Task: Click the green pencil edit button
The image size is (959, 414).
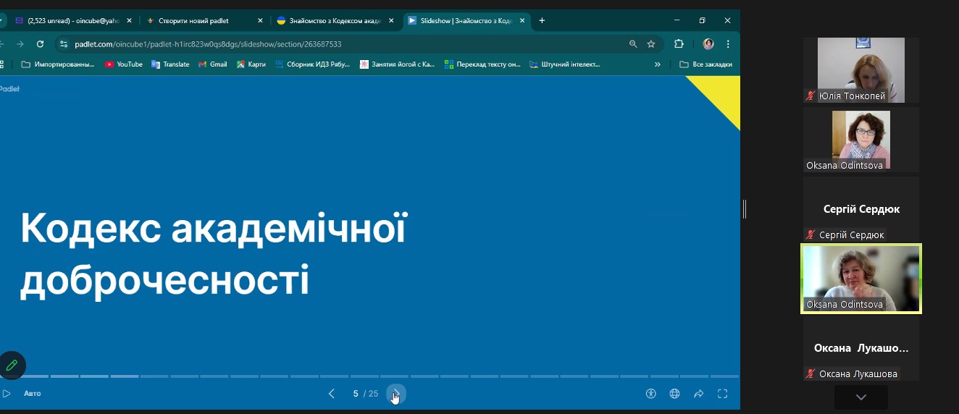Action: pos(12,366)
